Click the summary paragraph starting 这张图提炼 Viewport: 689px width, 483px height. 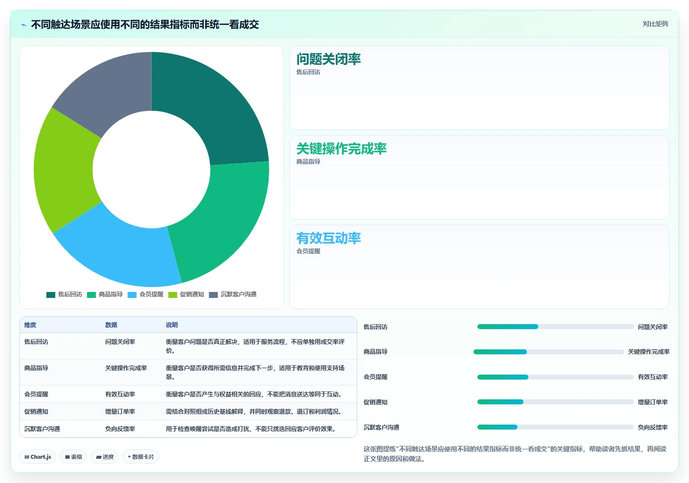(516, 454)
